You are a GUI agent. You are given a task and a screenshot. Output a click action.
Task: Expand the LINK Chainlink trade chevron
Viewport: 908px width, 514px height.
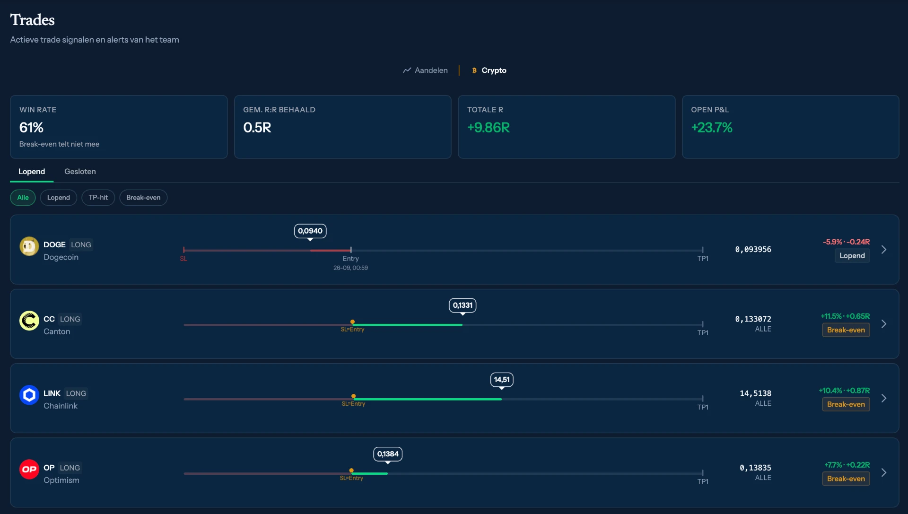[x=883, y=398]
